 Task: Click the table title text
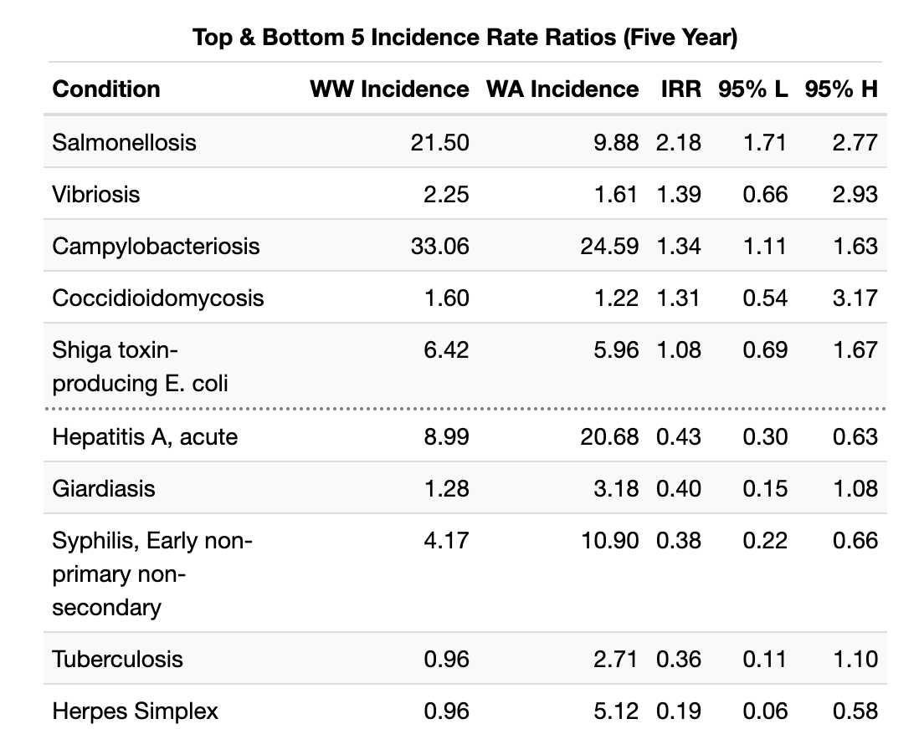click(465, 38)
